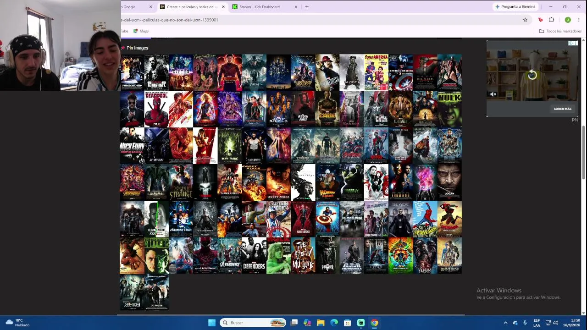Close the Create a peliculas y series tab

click(223, 7)
